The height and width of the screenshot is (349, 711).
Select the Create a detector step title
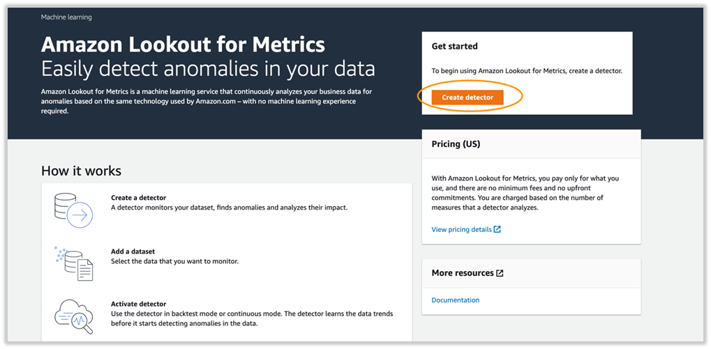[x=138, y=198]
